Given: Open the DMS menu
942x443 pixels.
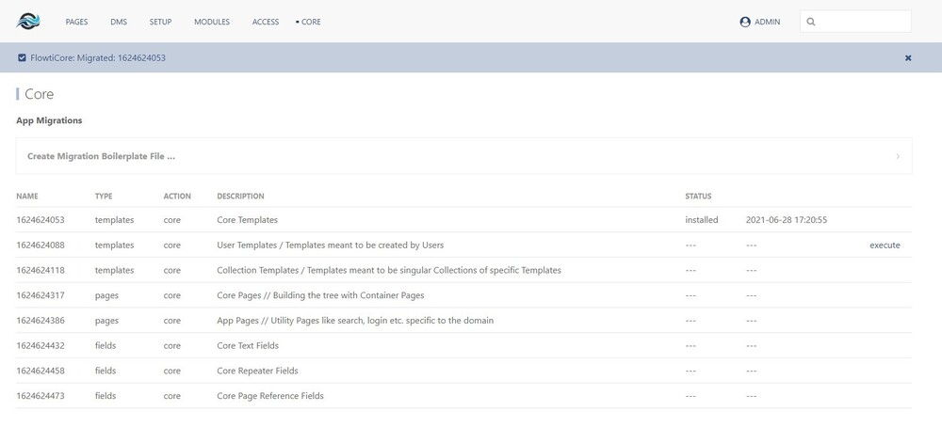Looking at the screenshot, I should pyautogui.click(x=119, y=22).
